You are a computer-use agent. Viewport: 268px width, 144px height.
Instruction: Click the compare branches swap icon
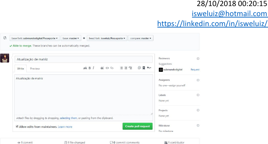(x=5, y=38)
